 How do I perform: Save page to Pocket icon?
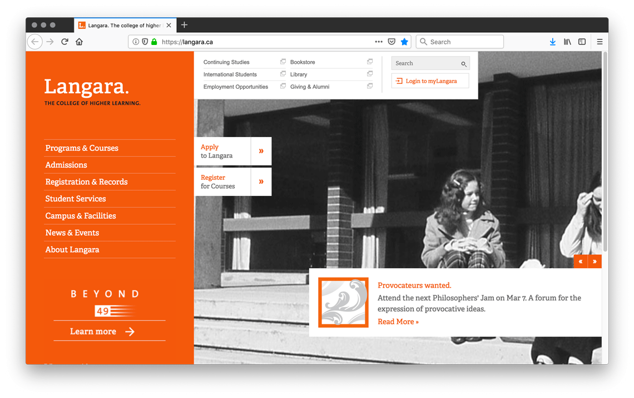pyautogui.click(x=392, y=42)
